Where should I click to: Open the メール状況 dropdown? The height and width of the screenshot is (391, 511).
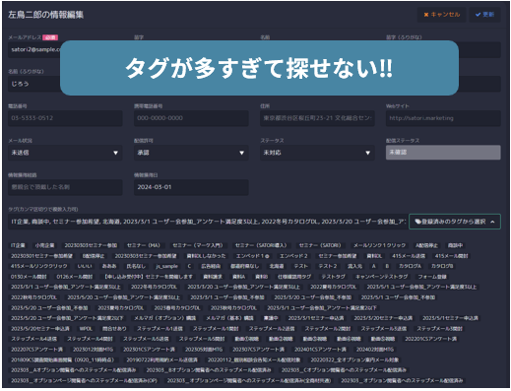click(65, 153)
